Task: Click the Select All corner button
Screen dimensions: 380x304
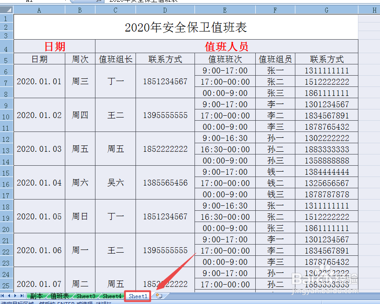Action: [x=7, y=9]
